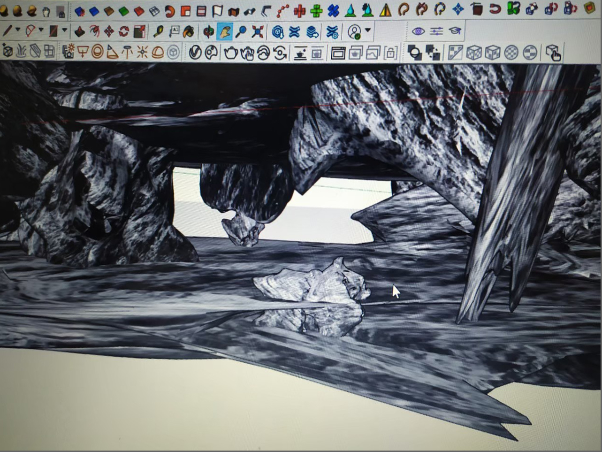Image resolution: width=602 pixels, height=452 pixels.
Task: Select the Zoom magnifier tool
Action: (x=241, y=32)
